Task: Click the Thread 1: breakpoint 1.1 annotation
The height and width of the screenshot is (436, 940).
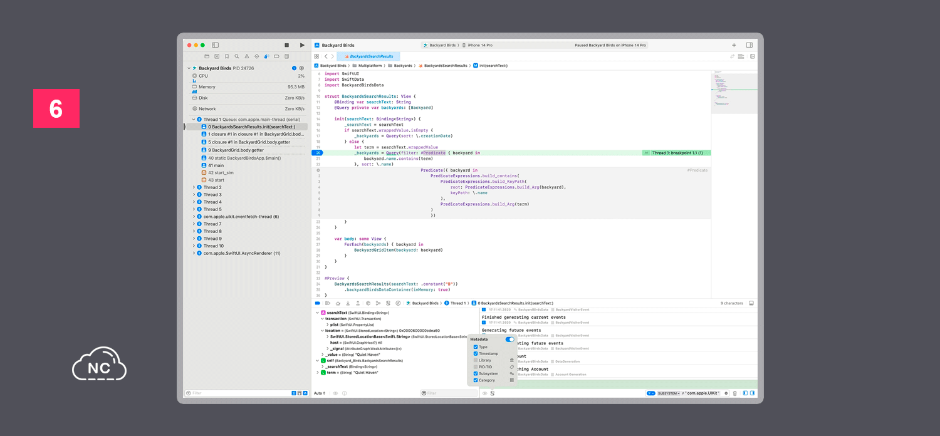Action: 676,153
